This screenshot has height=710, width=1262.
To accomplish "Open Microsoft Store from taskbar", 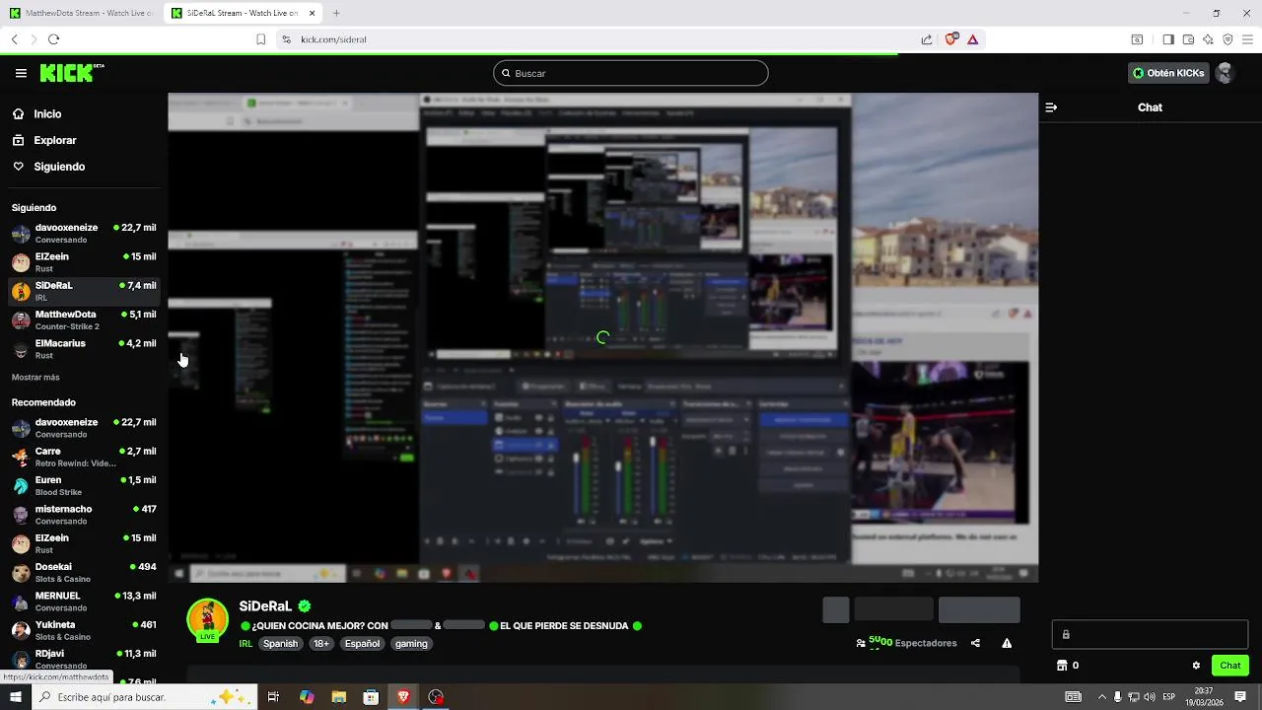I will pyautogui.click(x=371, y=697).
